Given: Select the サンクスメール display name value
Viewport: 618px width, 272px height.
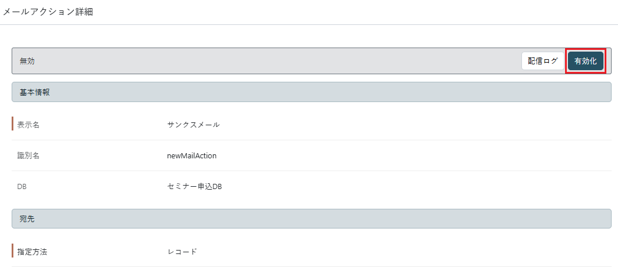Looking at the screenshot, I should click(x=193, y=124).
